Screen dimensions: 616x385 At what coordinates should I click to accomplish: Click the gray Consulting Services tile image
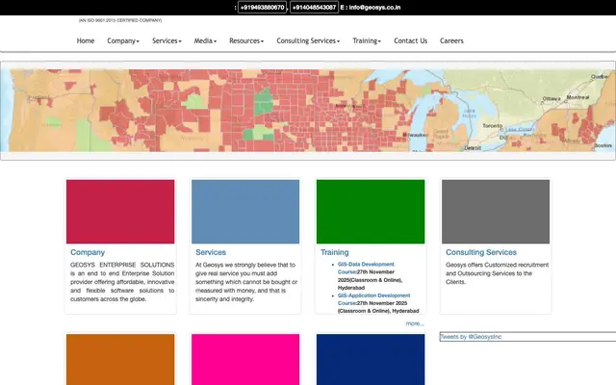click(496, 212)
